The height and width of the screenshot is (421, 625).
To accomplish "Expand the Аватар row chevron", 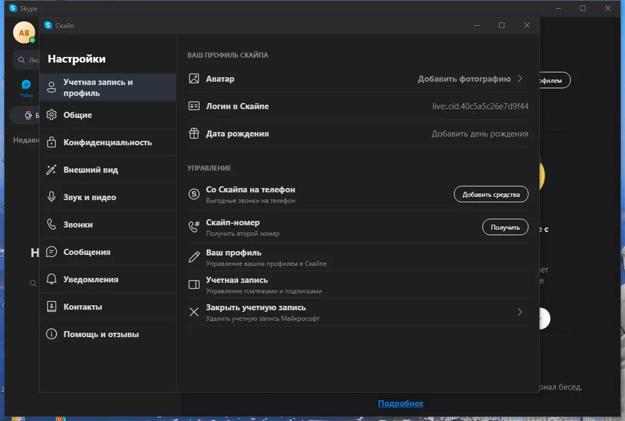I will [x=519, y=78].
